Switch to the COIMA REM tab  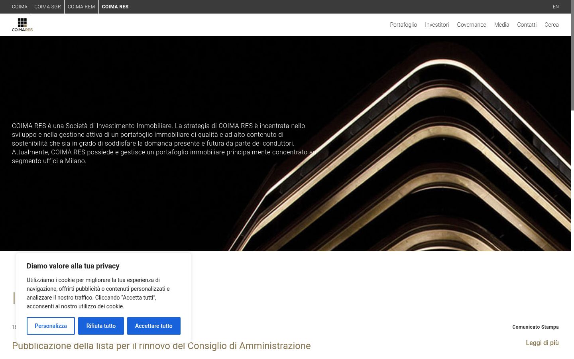click(x=81, y=7)
